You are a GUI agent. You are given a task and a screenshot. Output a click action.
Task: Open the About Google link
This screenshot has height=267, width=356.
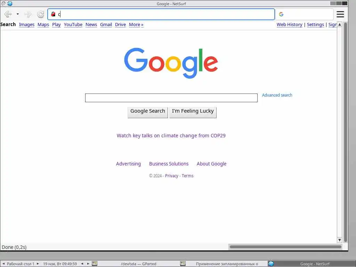click(x=211, y=164)
